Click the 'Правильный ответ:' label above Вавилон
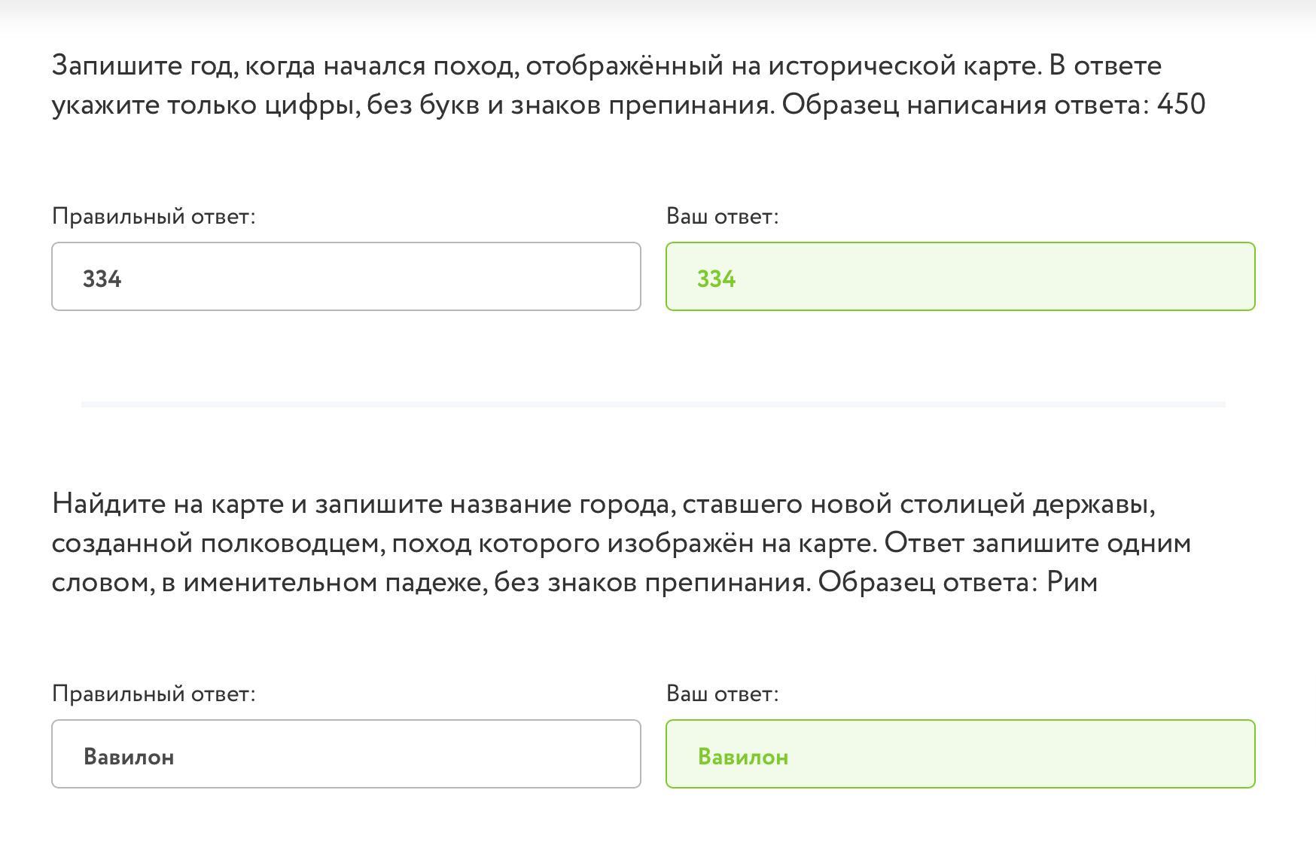Image resolution: width=1316 pixels, height=851 pixels. point(154,694)
